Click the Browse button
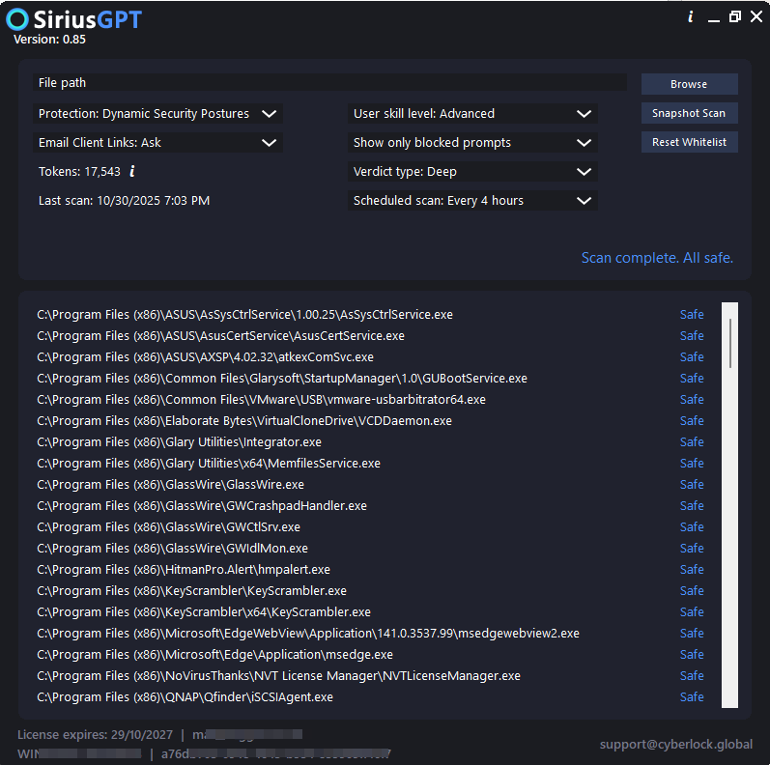 (689, 84)
